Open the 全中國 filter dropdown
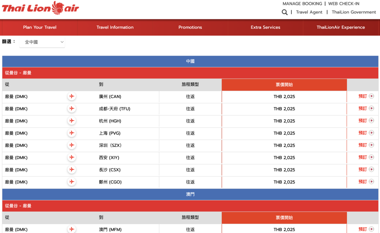380x233 pixels. pyautogui.click(x=42, y=42)
